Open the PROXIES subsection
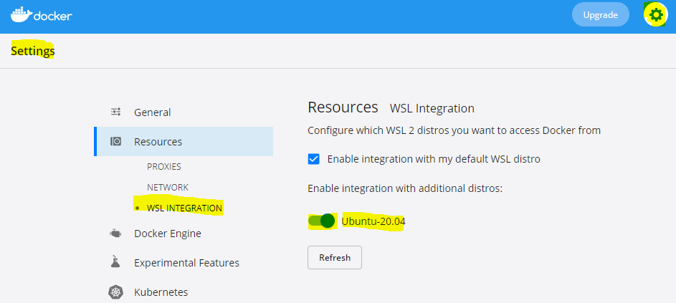The image size is (676, 303). pyautogui.click(x=163, y=166)
